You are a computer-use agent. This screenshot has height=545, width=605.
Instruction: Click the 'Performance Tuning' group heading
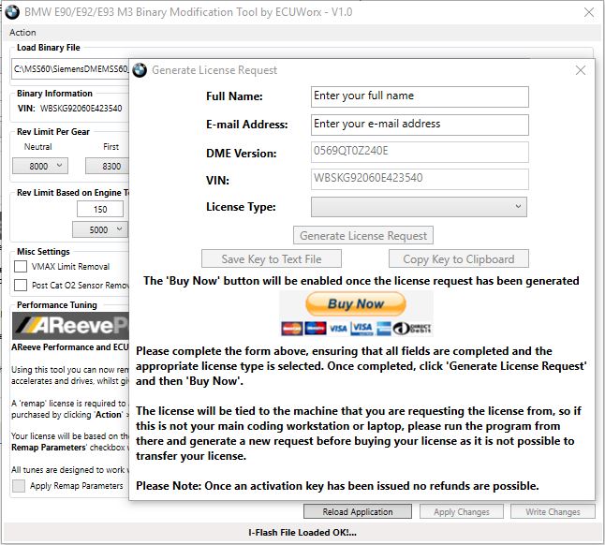point(57,304)
